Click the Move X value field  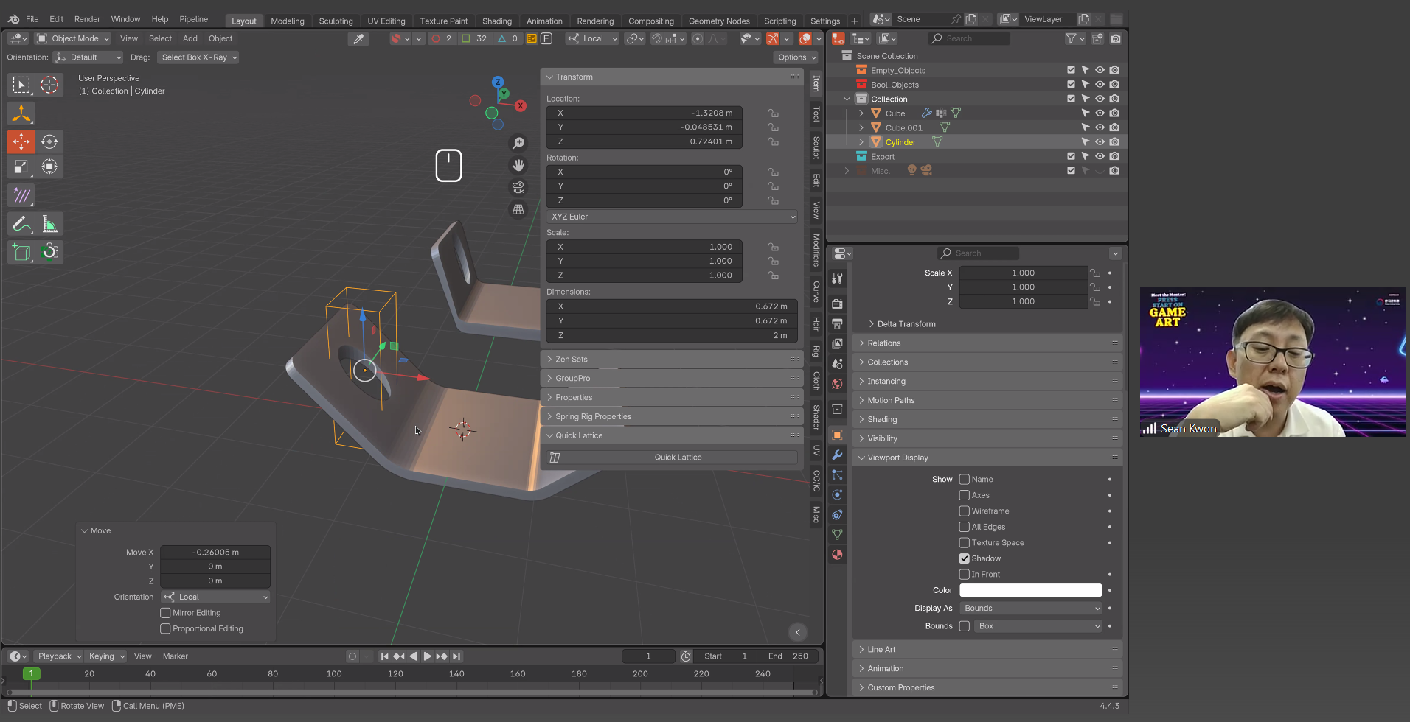215,553
